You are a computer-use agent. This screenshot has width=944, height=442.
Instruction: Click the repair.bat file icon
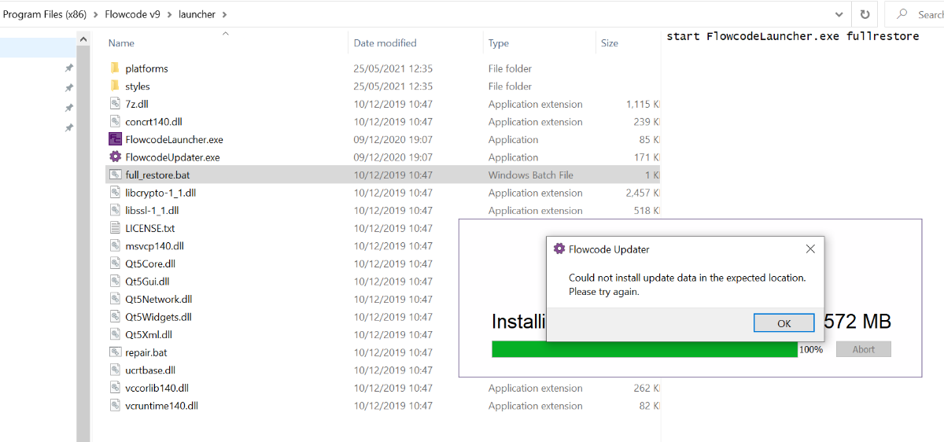[x=115, y=352]
